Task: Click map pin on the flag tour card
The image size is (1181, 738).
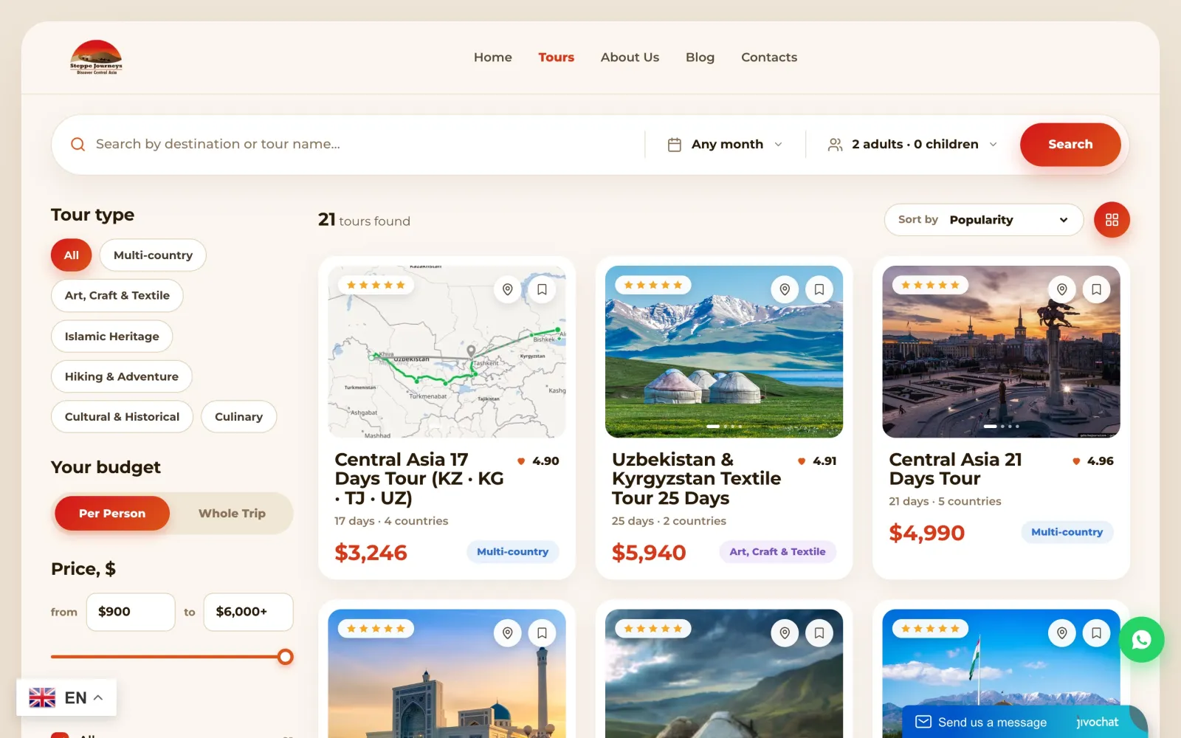Action: [1062, 632]
